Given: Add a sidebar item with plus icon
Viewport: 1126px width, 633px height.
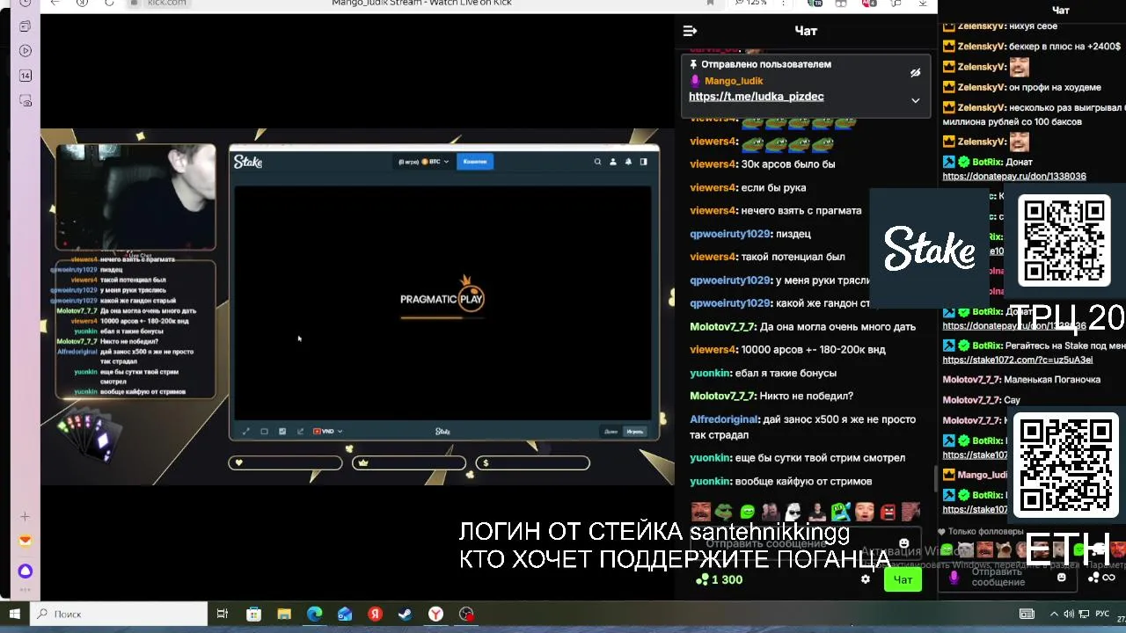Looking at the screenshot, I should coord(25,517).
